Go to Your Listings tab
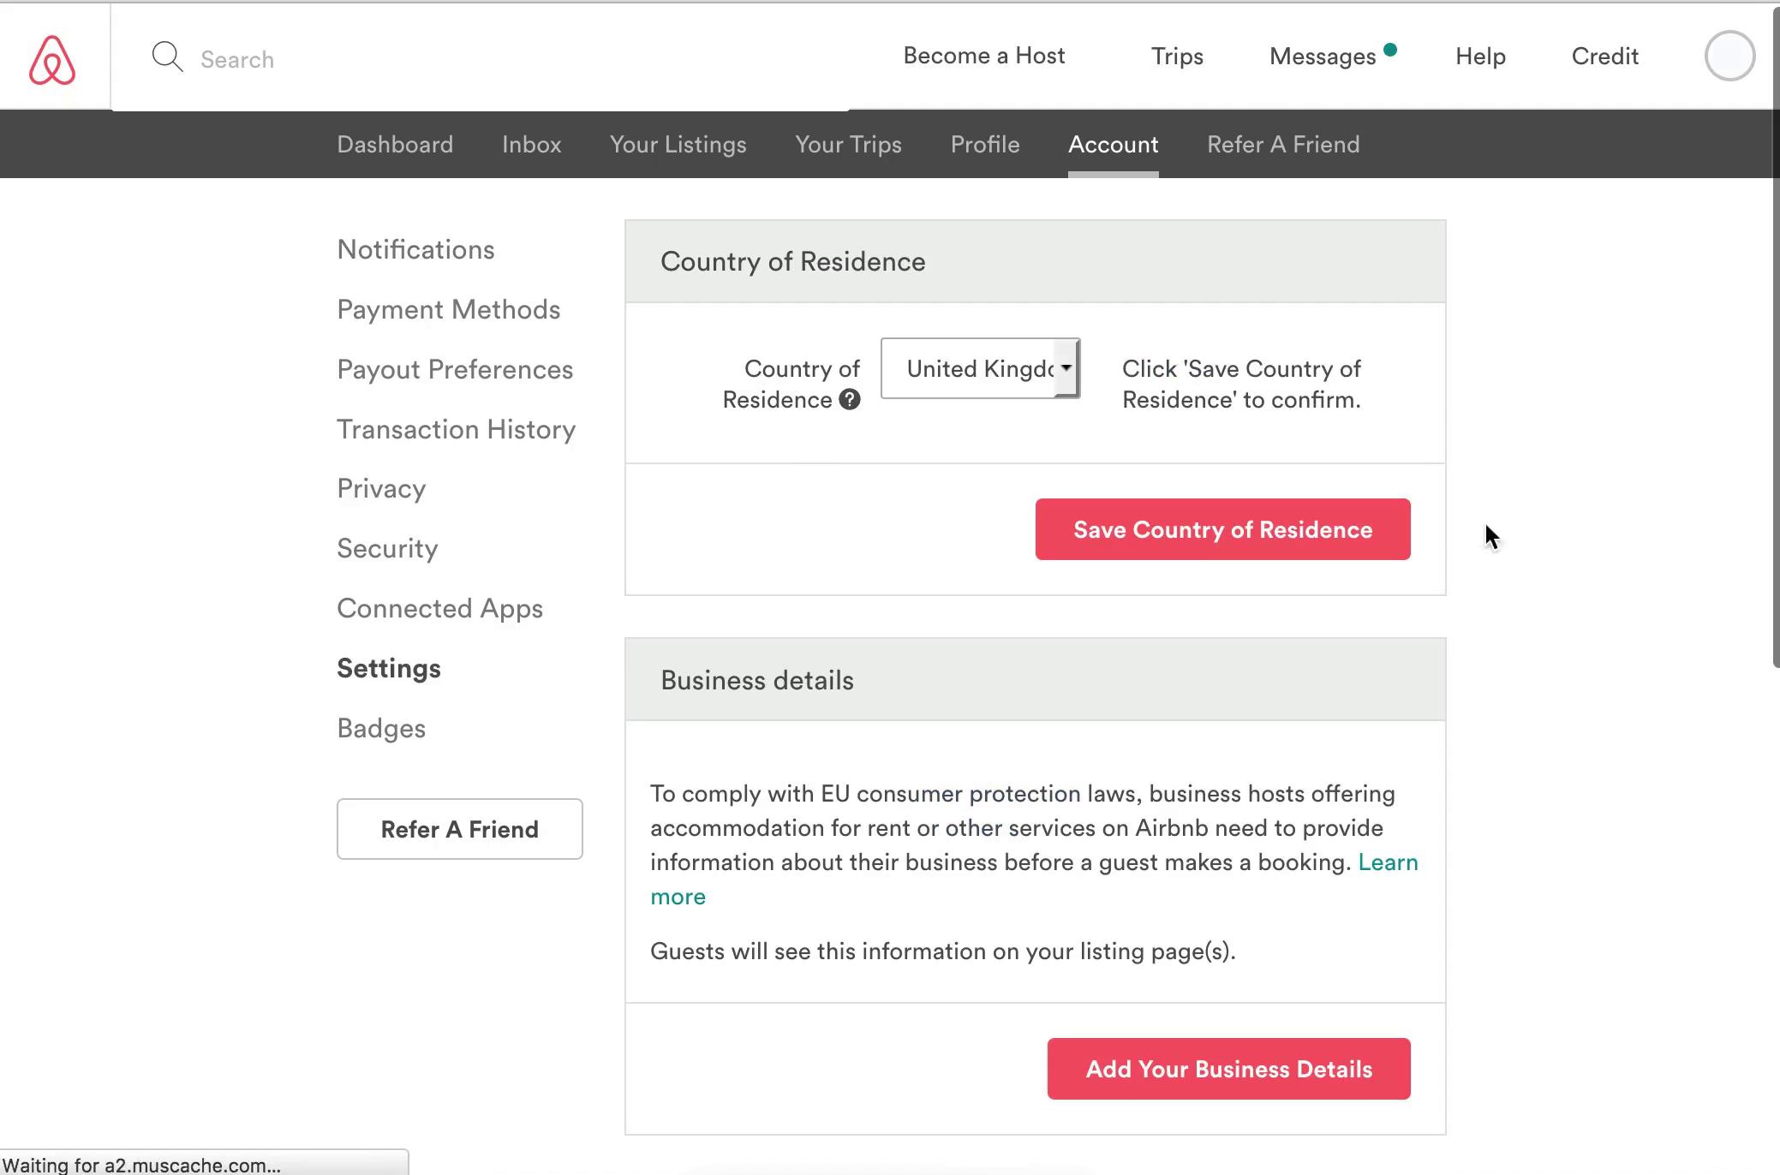 pyautogui.click(x=678, y=144)
